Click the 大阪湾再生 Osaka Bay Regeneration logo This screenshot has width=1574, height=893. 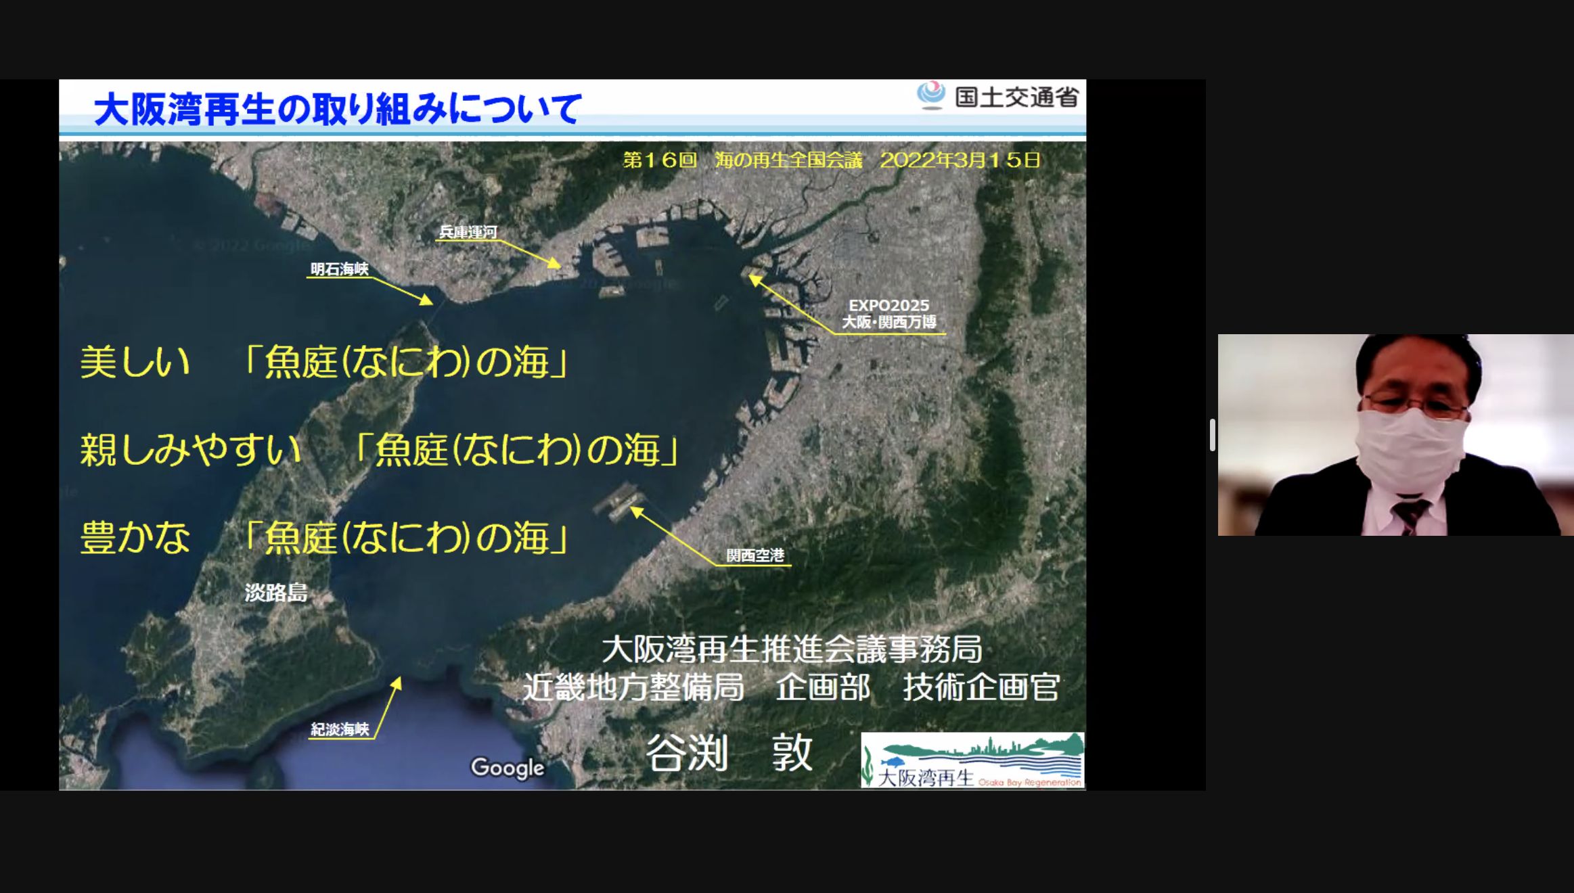tap(972, 761)
